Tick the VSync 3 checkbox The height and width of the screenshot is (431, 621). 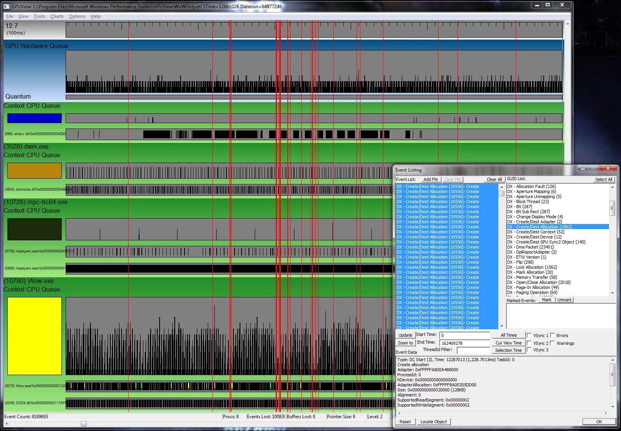(529, 350)
